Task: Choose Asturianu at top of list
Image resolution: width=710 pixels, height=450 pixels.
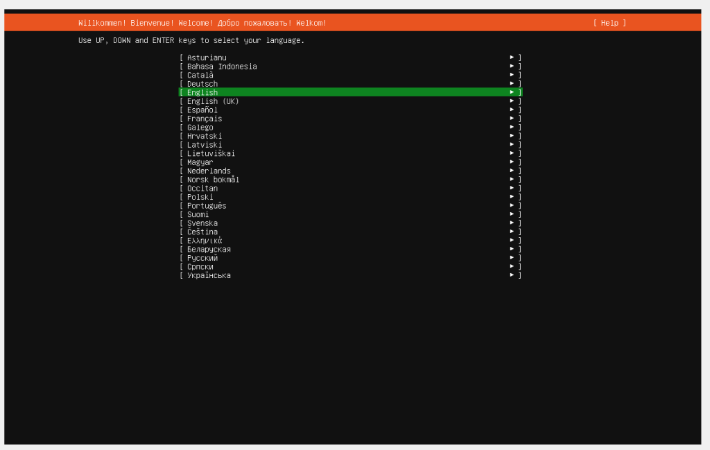Action: (207, 58)
